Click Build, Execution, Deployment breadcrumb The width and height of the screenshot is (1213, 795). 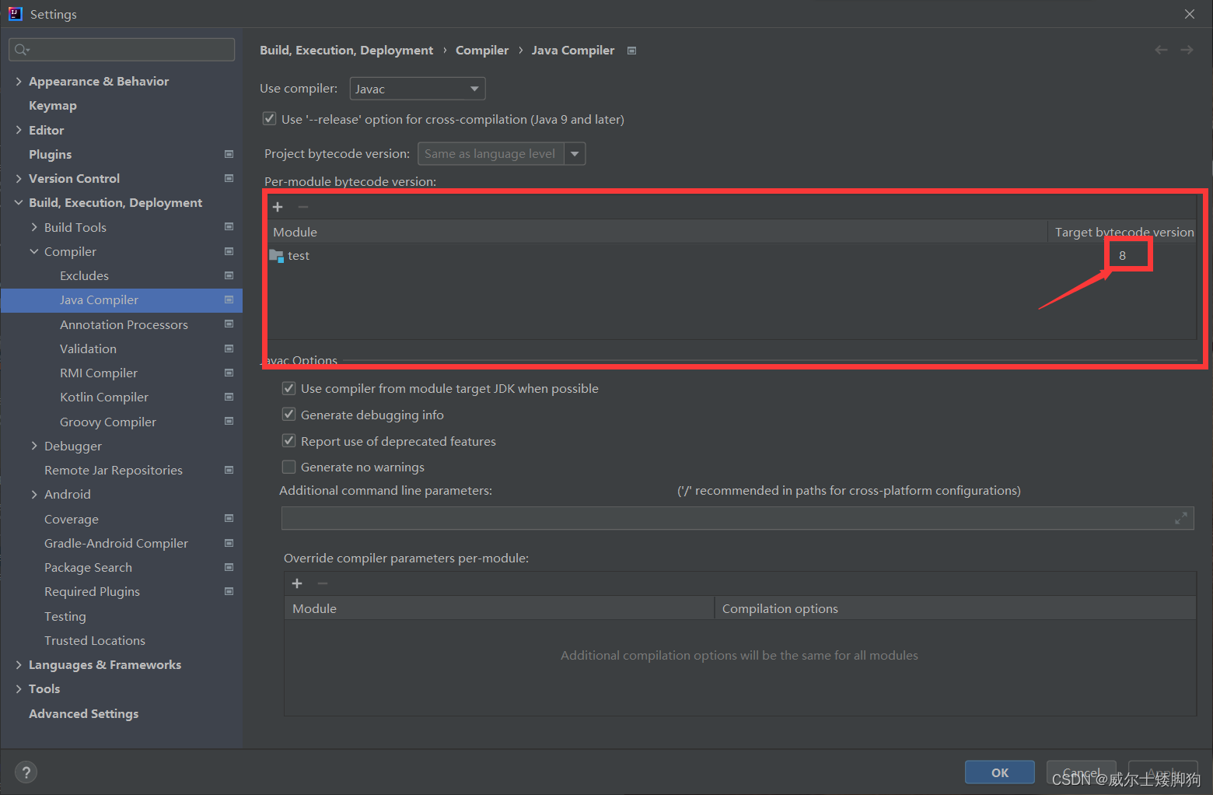point(346,50)
